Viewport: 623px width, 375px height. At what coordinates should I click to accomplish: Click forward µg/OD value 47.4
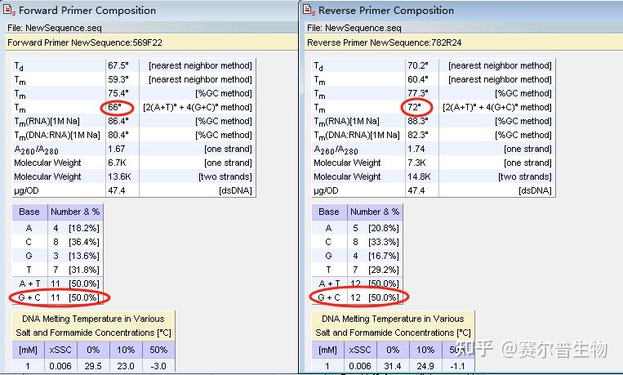(x=117, y=191)
